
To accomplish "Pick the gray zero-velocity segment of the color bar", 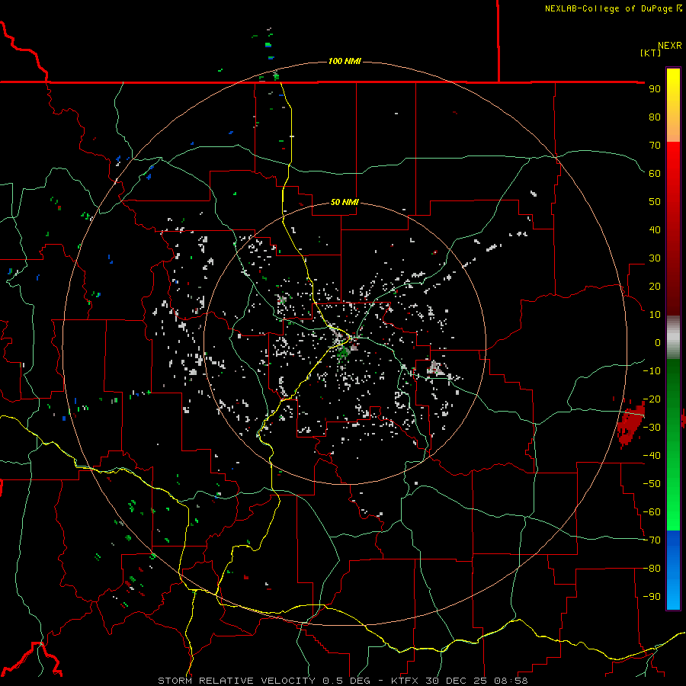I will pyautogui.click(x=673, y=338).
